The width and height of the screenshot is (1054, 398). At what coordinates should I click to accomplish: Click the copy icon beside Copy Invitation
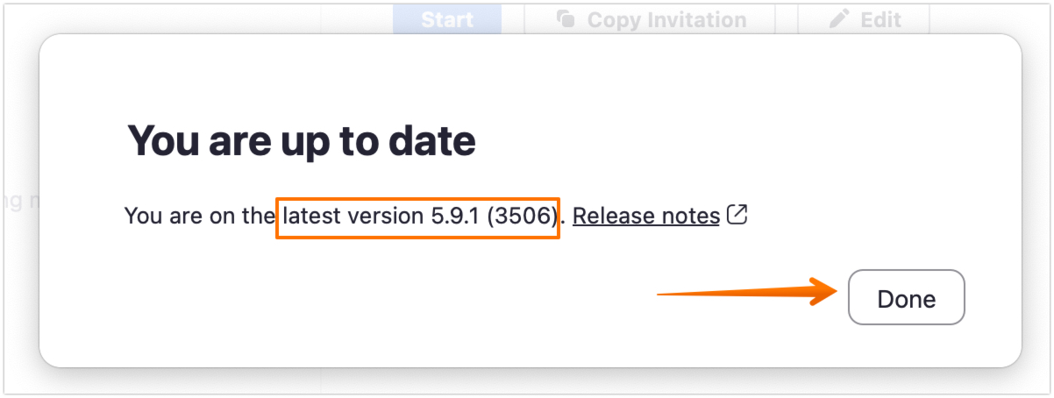click(566, 19)
